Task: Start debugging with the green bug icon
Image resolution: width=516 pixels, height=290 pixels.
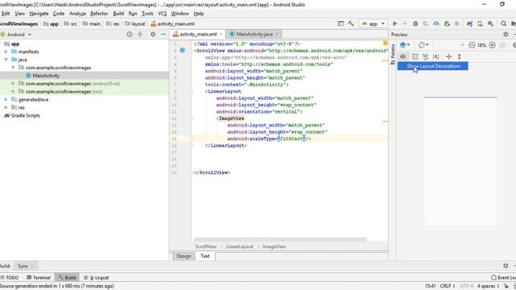Action: (415, 23)
